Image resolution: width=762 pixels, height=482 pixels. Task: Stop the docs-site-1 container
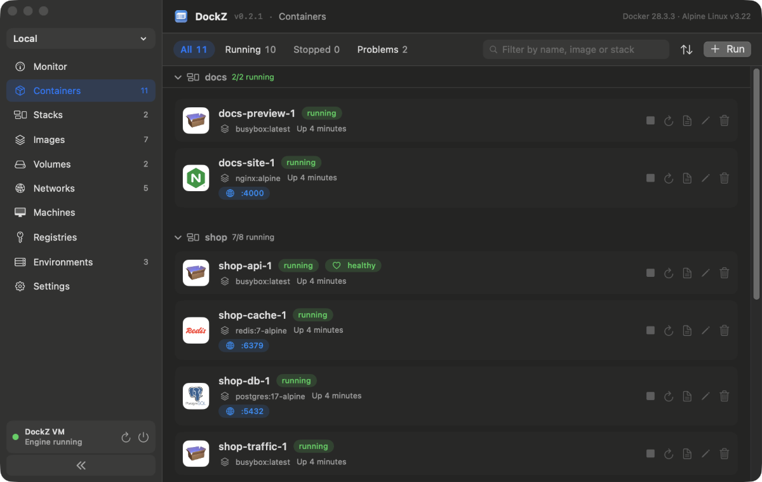pos(650,178)
